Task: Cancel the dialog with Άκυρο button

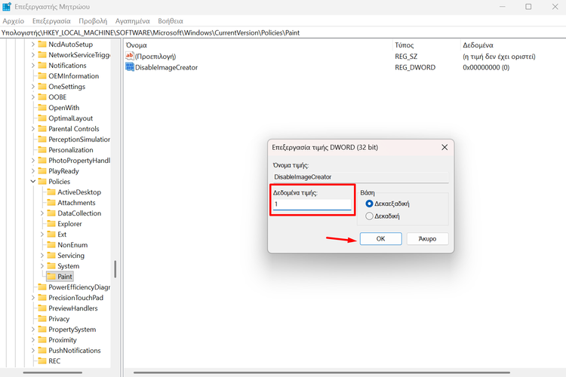Action: [427, 238]
